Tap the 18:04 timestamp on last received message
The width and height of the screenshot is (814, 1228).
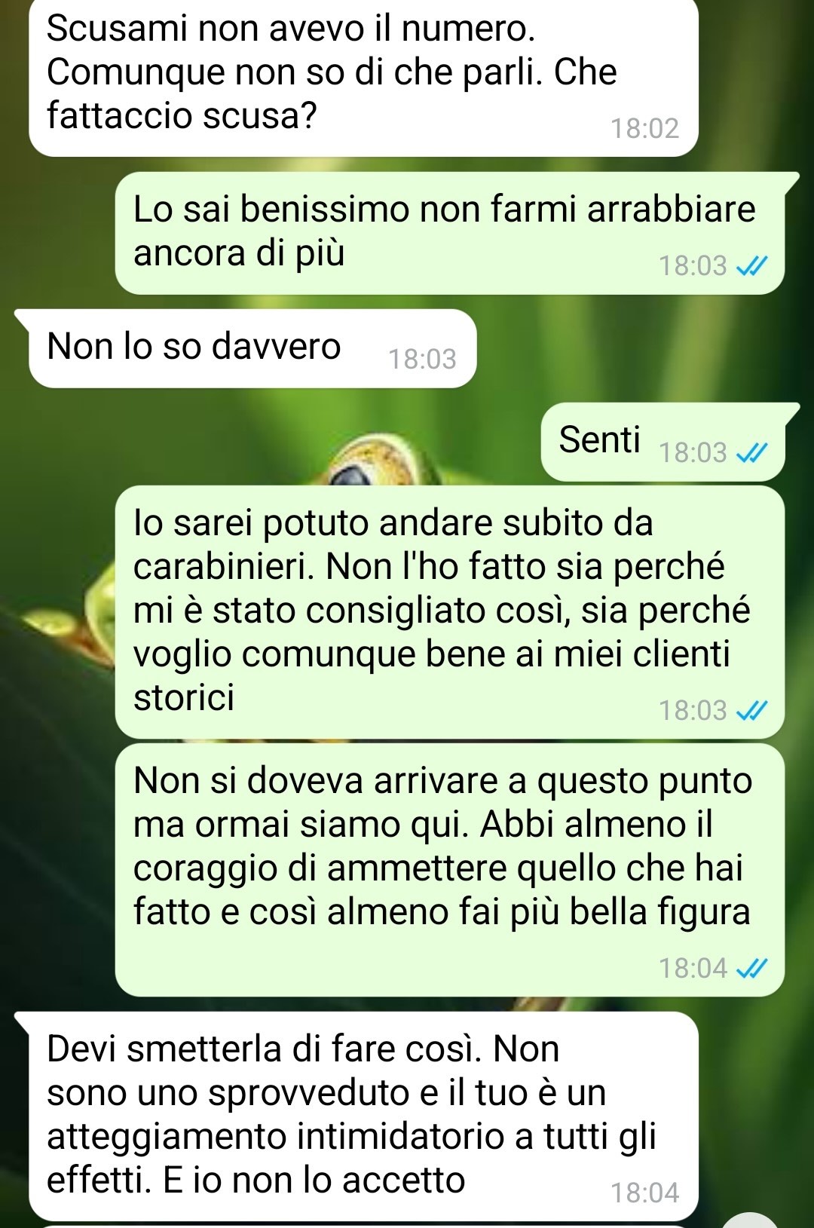[x=644, y=1193]
